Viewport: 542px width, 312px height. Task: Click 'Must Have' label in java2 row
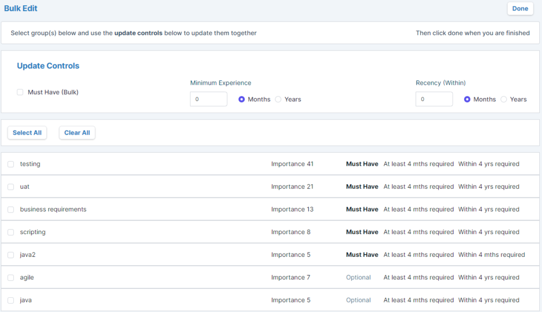[x=362, y=255]
